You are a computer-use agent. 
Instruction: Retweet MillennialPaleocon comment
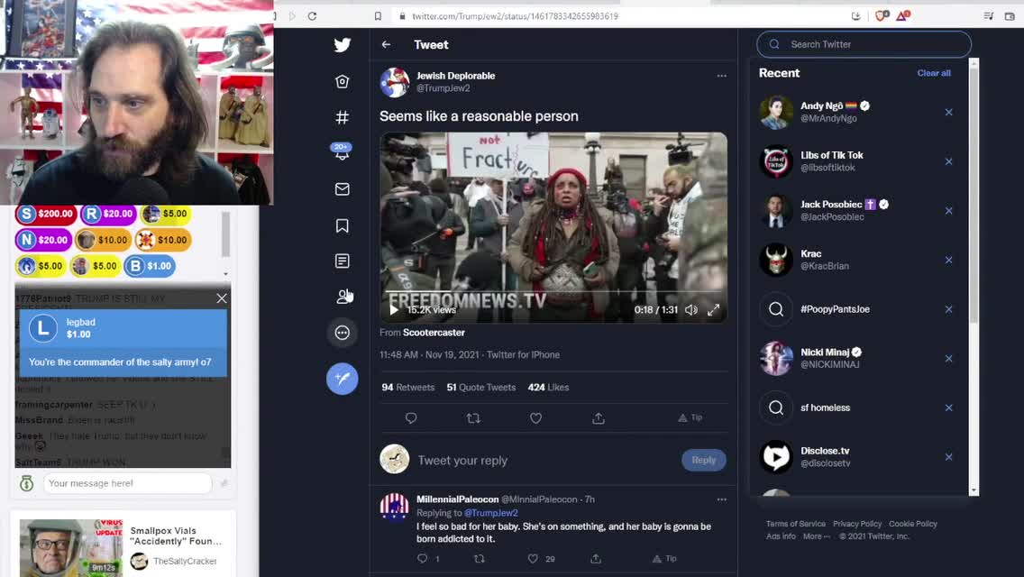[480, 559]
